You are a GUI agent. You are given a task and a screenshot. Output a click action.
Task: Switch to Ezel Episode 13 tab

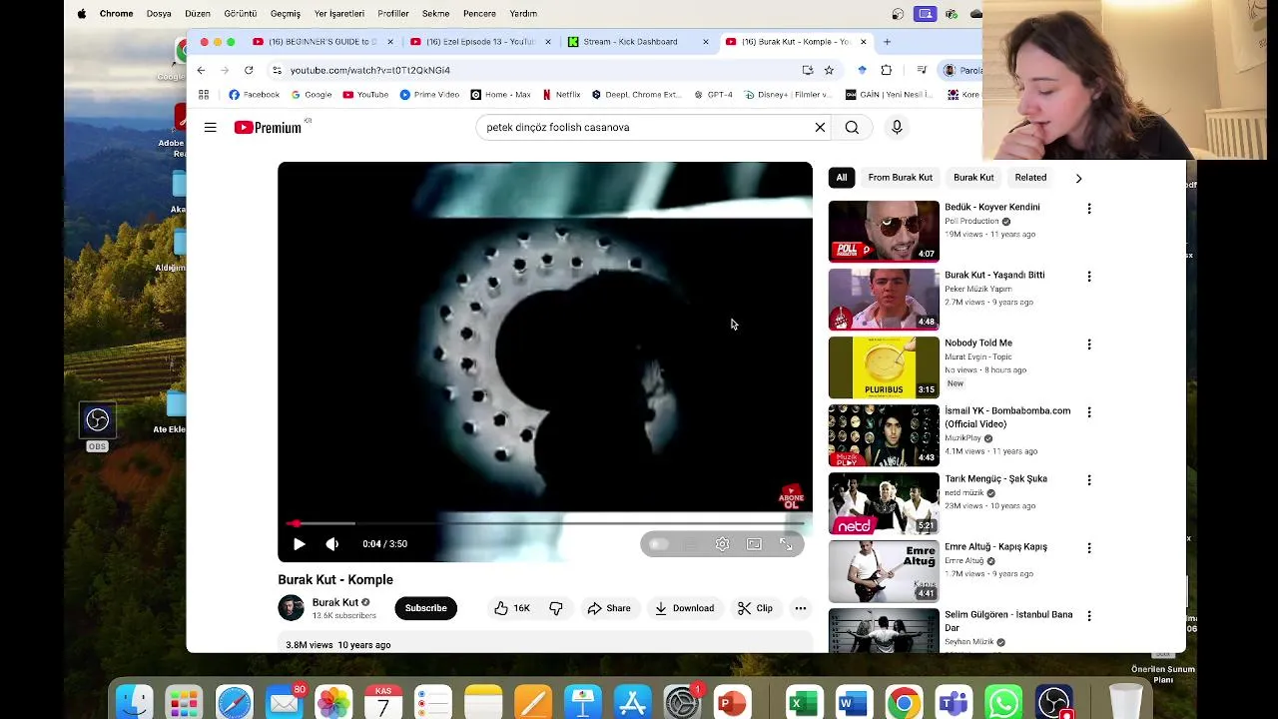tap(481, 42)
